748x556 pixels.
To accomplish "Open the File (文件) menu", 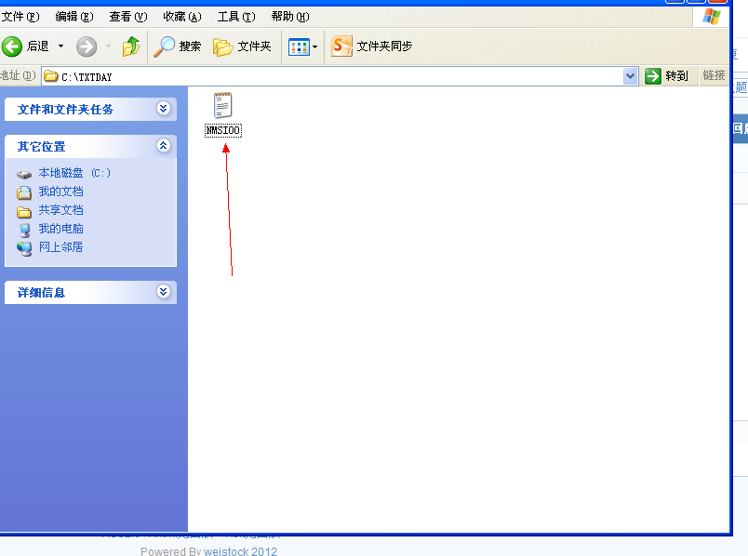I will click(x=20, y=17).
